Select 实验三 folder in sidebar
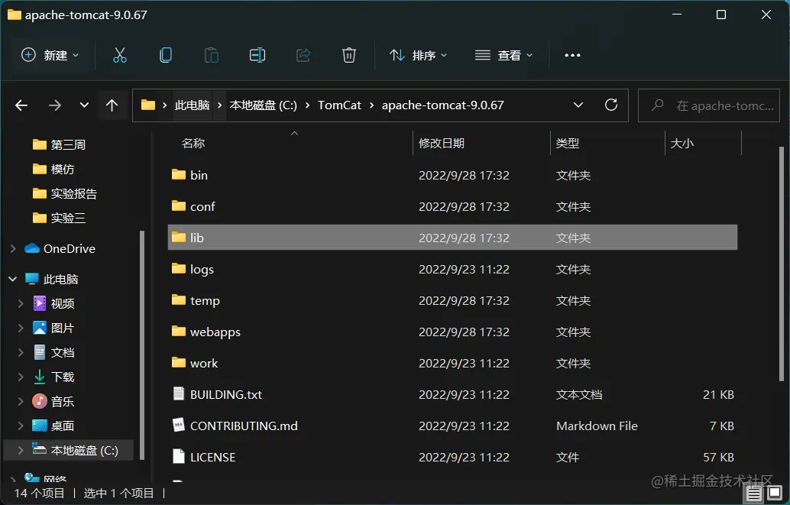This screenshot has height=505, width=790. [60, 218]
